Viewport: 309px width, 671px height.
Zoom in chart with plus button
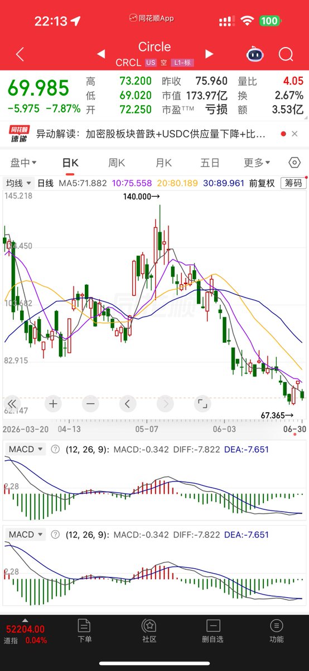[53, 403]
